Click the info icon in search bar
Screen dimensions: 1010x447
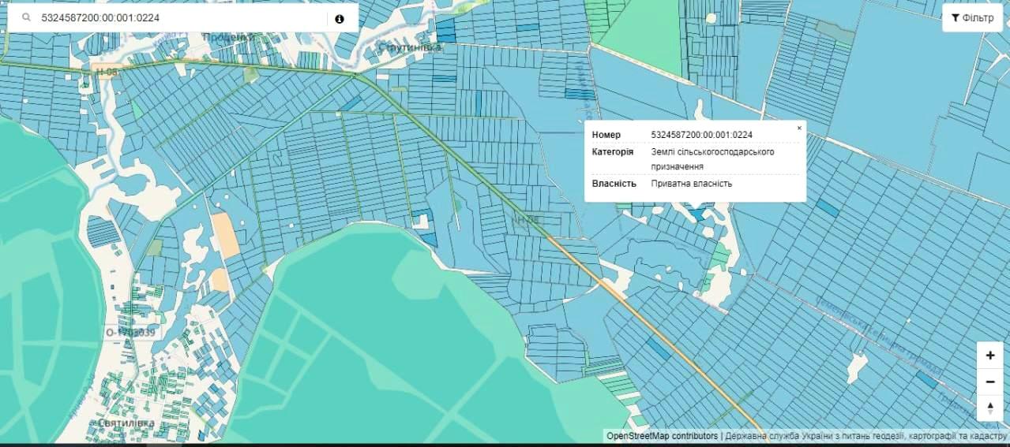[x=340, y=18]
